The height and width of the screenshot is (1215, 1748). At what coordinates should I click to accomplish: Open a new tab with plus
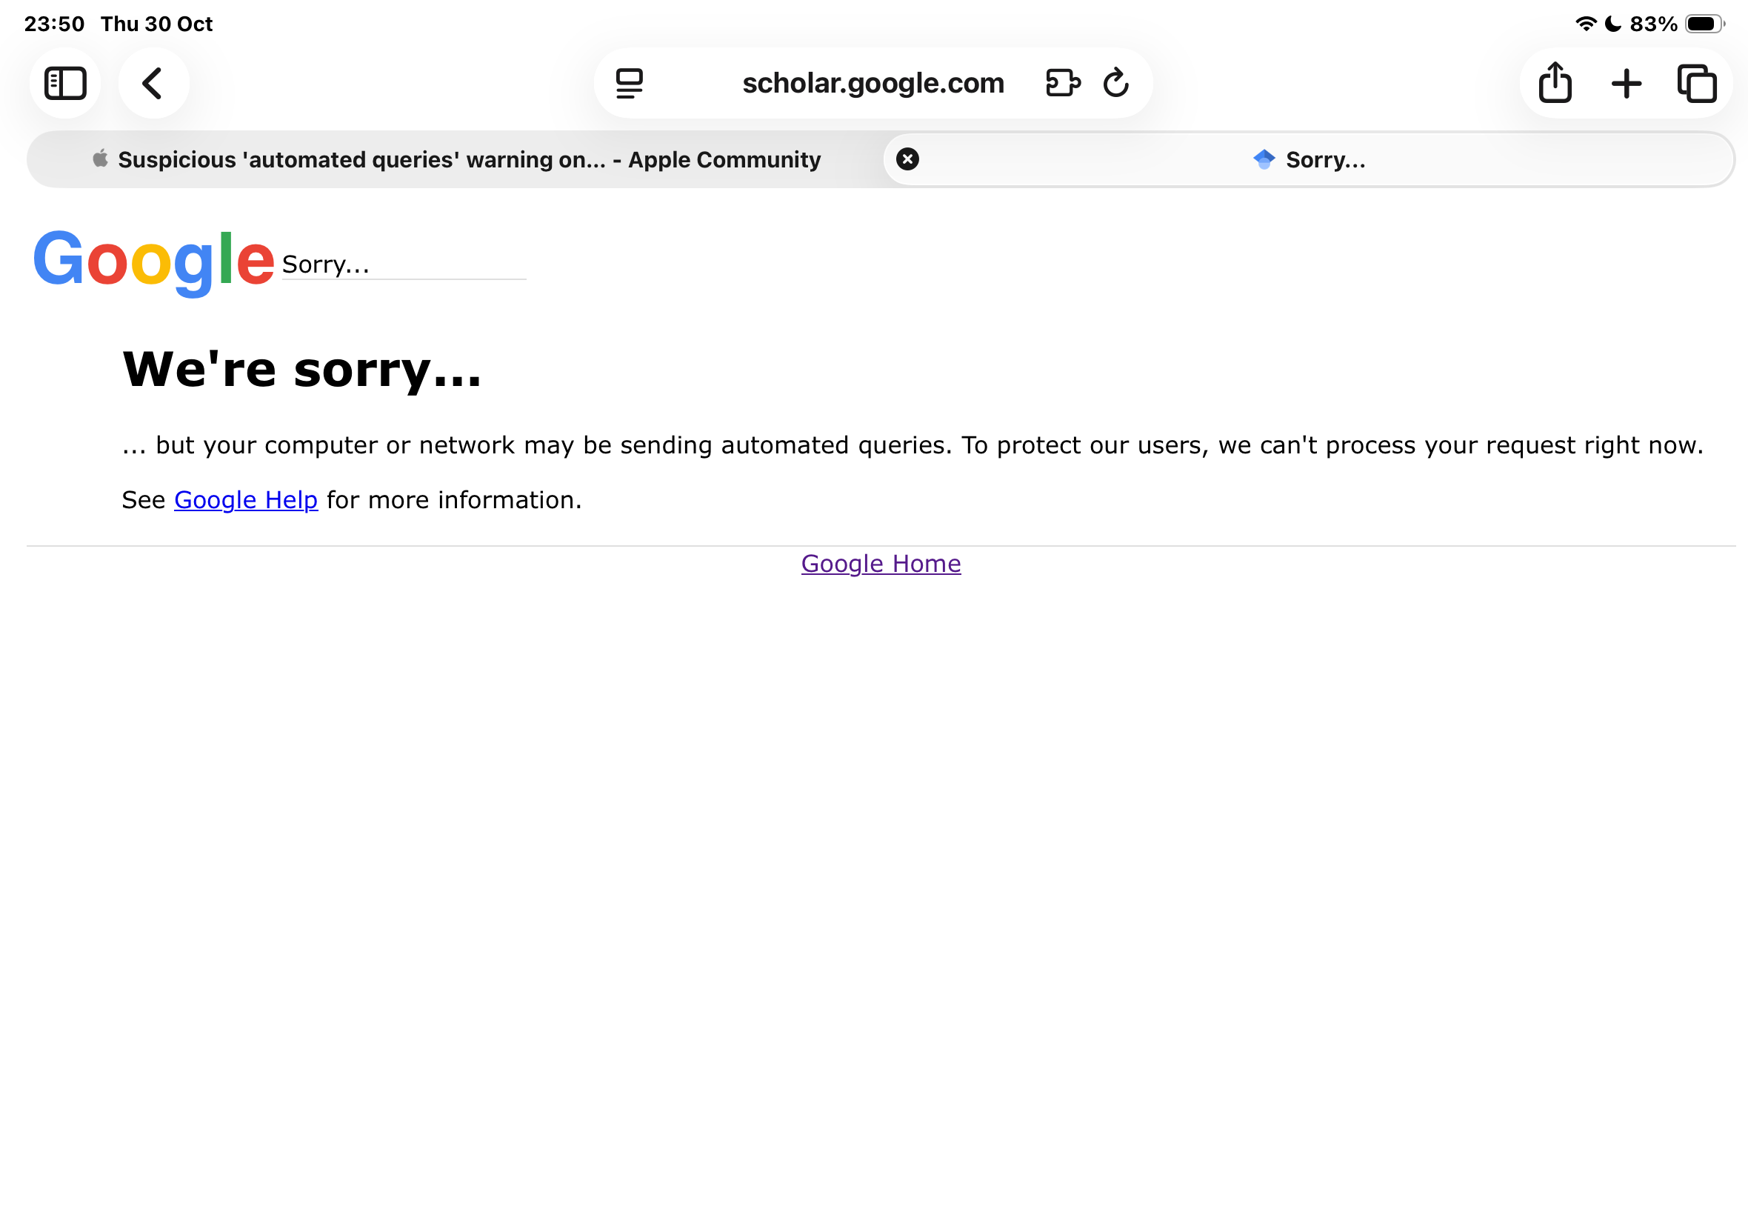(x=1627, y=83)
